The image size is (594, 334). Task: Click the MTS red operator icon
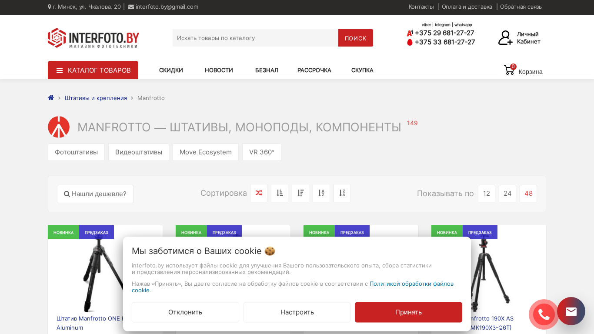click(410, 42)
